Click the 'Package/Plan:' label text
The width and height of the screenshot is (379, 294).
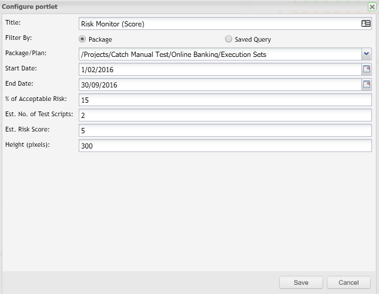click(25, 53)
